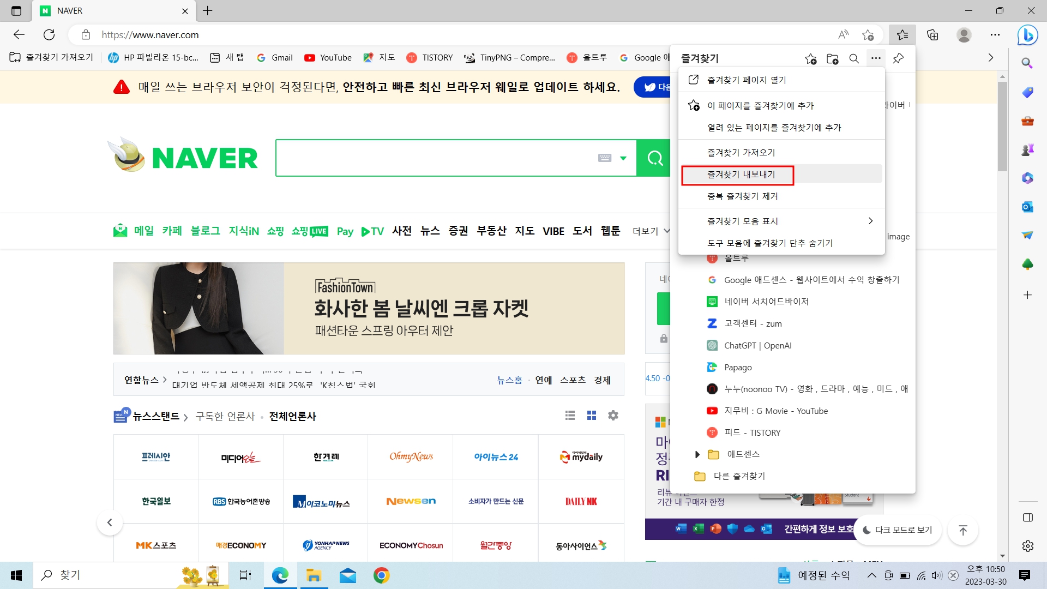Select 즐겨찾기 내보내기 menu item
The image size is (1047, 589).
[x=741, y=175]
